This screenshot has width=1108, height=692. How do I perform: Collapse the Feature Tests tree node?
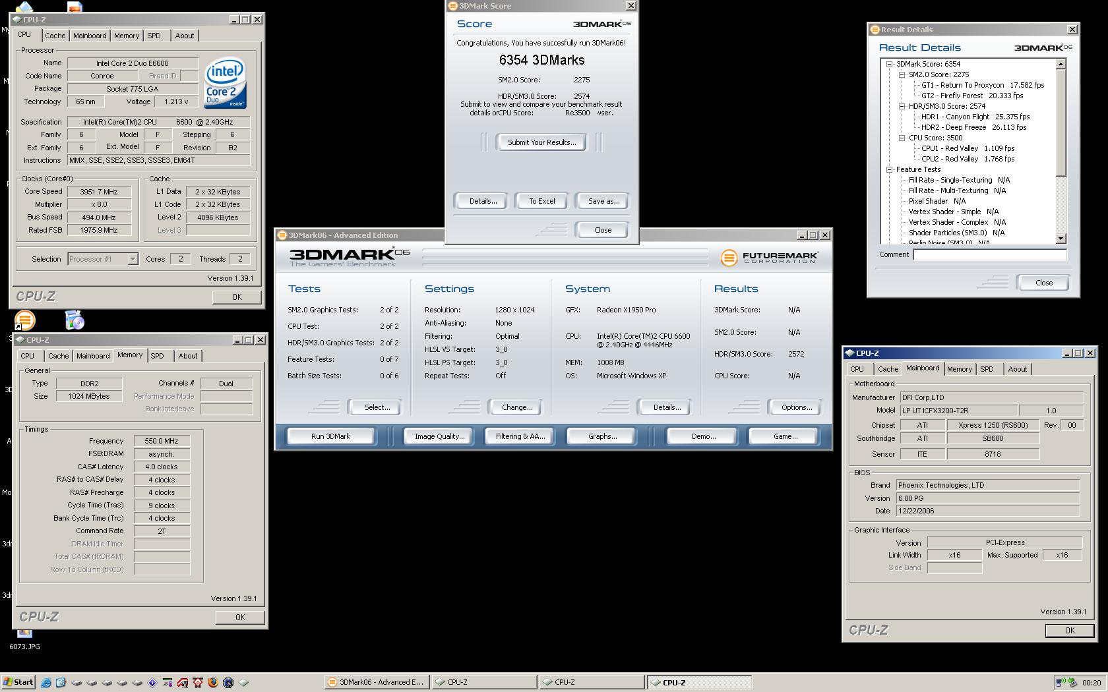click(x=889, y=169)
